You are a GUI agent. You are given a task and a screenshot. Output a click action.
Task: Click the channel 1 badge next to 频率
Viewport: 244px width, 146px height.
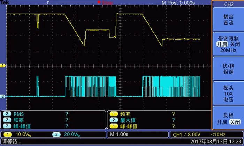[x=114, y=114]
